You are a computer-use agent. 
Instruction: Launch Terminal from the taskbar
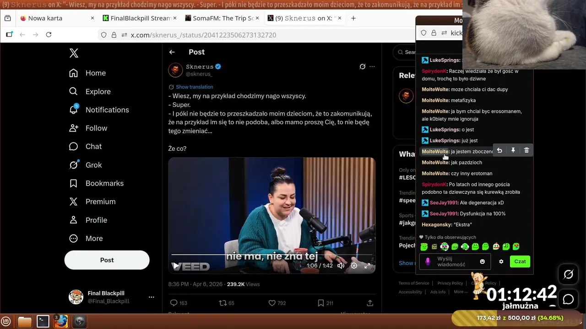[43, 321]
